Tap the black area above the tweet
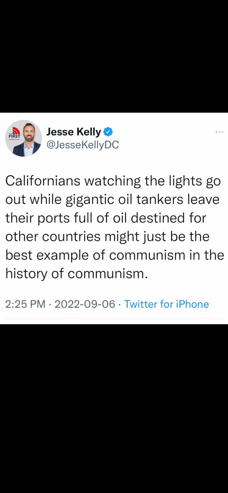228x493 pixels. click(114, 56)
